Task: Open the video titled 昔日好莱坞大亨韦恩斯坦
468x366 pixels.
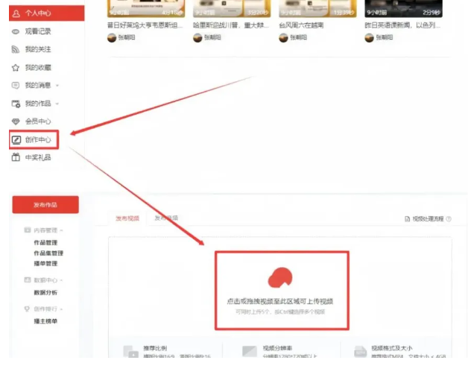Action: [x=145, y=25]
